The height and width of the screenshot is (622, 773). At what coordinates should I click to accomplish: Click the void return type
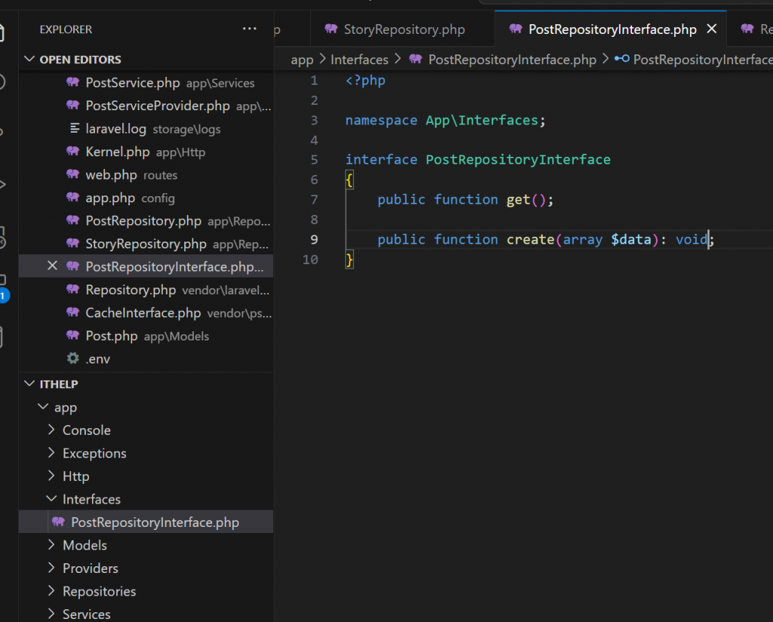tap(691, 239)
